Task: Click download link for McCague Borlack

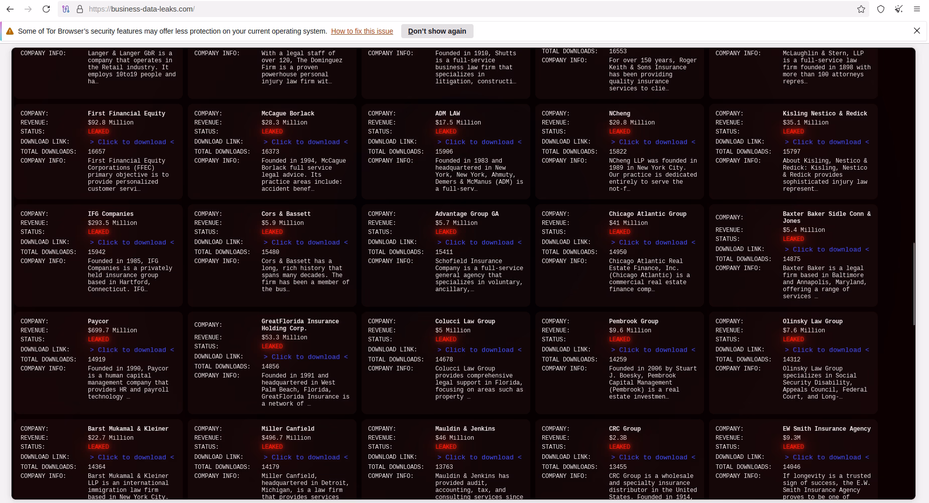Action: (306, 142)
